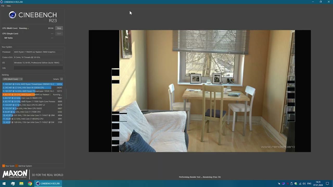Click the Cores x GHz value

coord(27,57)
